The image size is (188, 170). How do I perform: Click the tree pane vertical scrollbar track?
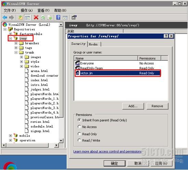(x=61, y=128)
